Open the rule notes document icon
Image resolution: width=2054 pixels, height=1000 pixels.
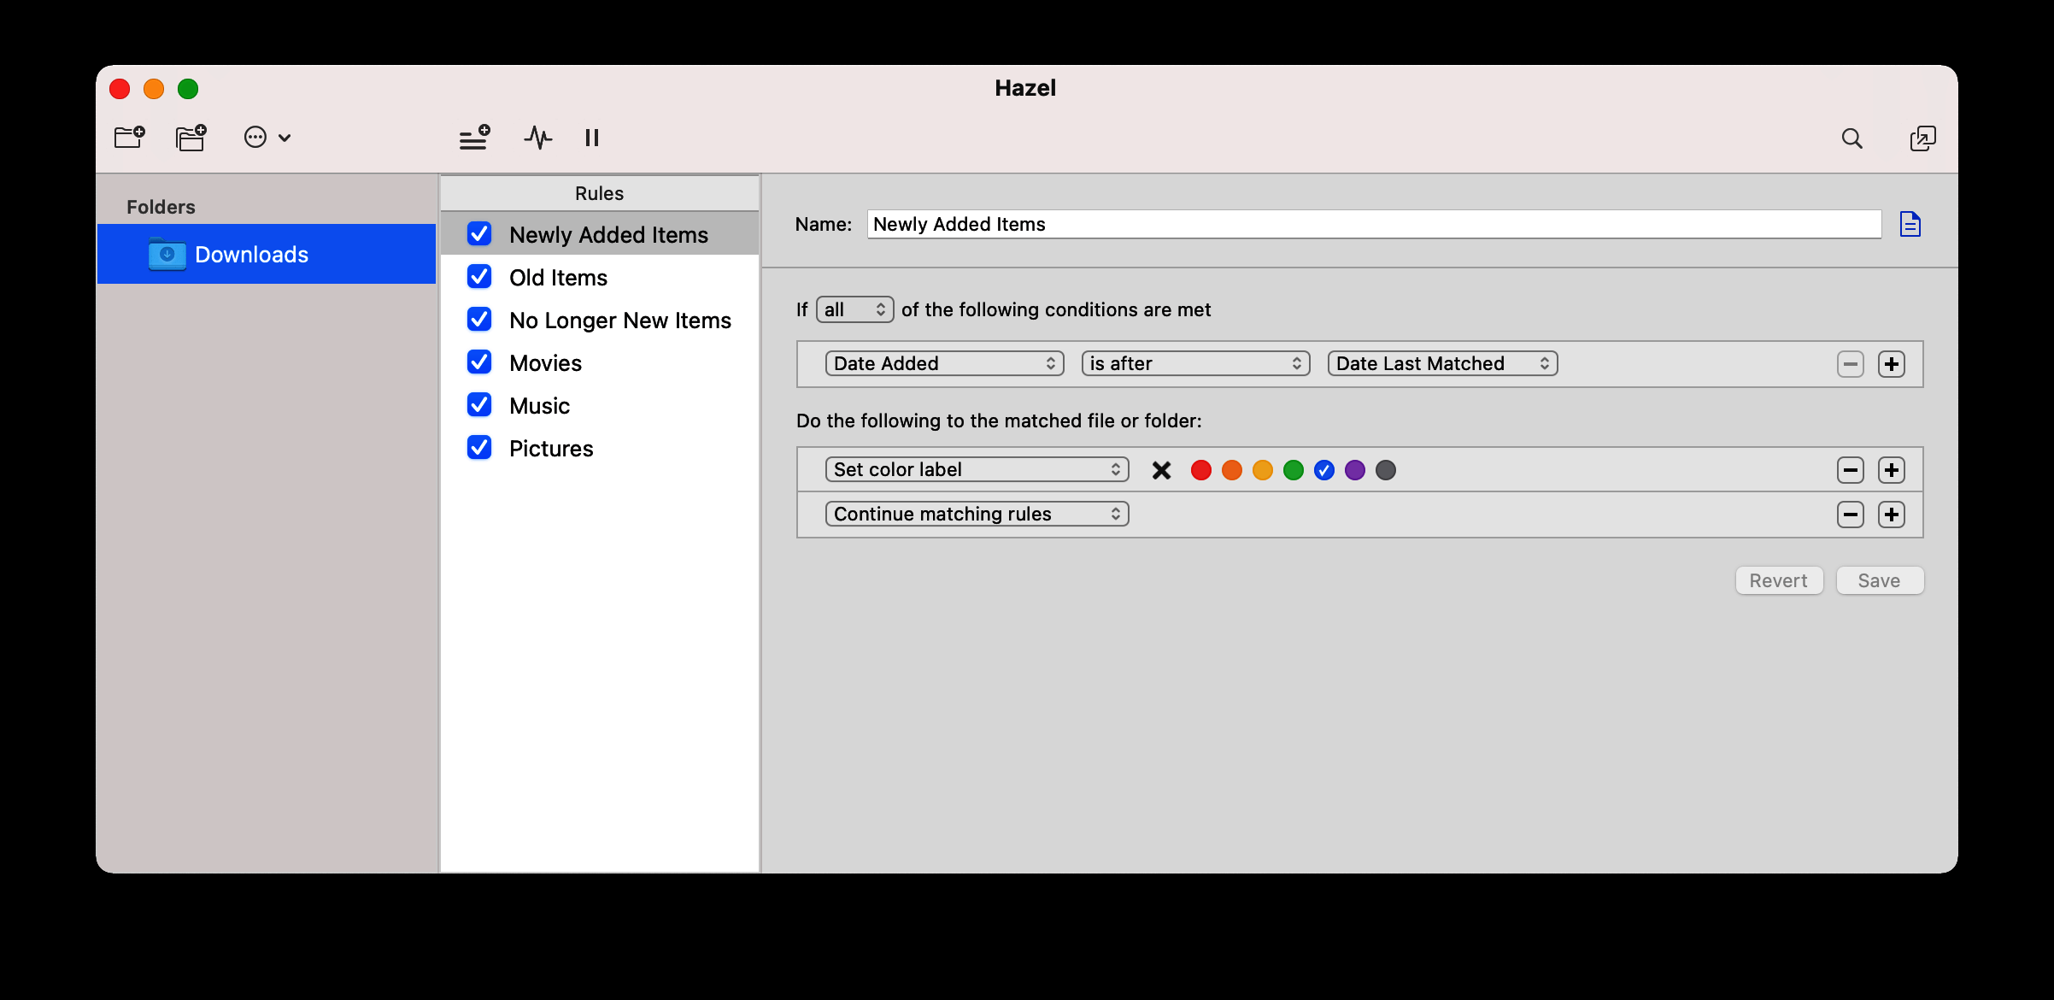(1910, 224)
